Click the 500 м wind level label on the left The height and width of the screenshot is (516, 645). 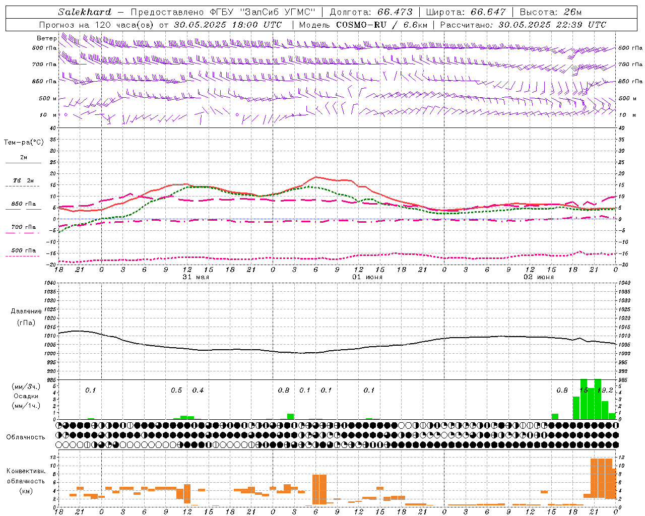coord(48,98)
